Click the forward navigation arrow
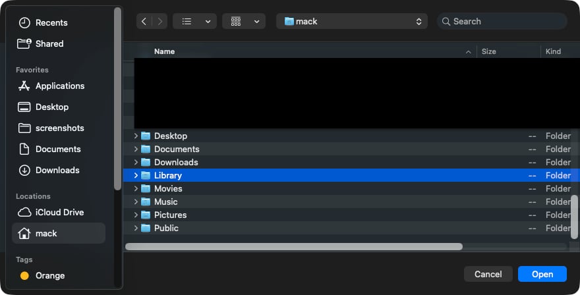580x295 pixels. point(160,21)
